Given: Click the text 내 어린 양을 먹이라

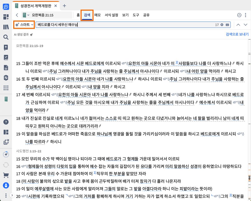Looking at the screenshot, I should click(x=203, y=71).
